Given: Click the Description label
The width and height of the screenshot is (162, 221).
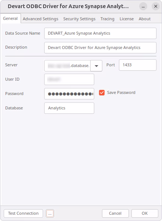Looking at the screenshot, I should pos(16,48).
